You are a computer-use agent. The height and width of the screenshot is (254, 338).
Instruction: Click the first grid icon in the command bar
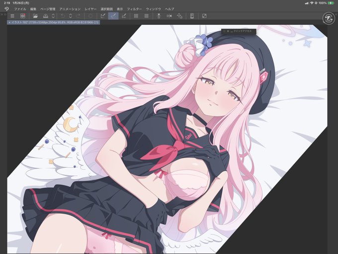136,16
